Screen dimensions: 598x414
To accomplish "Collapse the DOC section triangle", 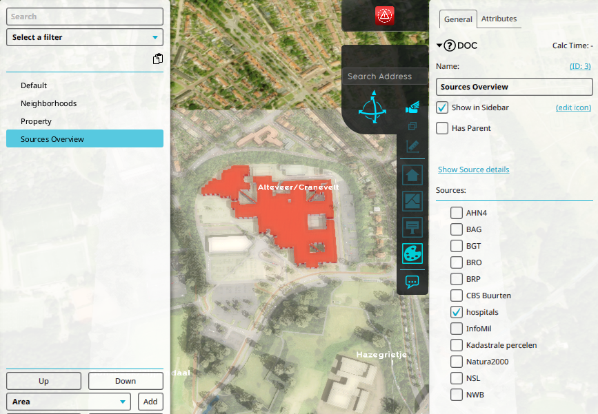I will point(439,46).
